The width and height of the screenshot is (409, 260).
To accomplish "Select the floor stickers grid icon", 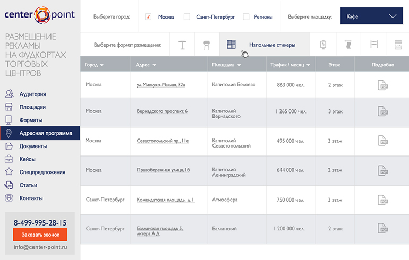I will (231, 44).
